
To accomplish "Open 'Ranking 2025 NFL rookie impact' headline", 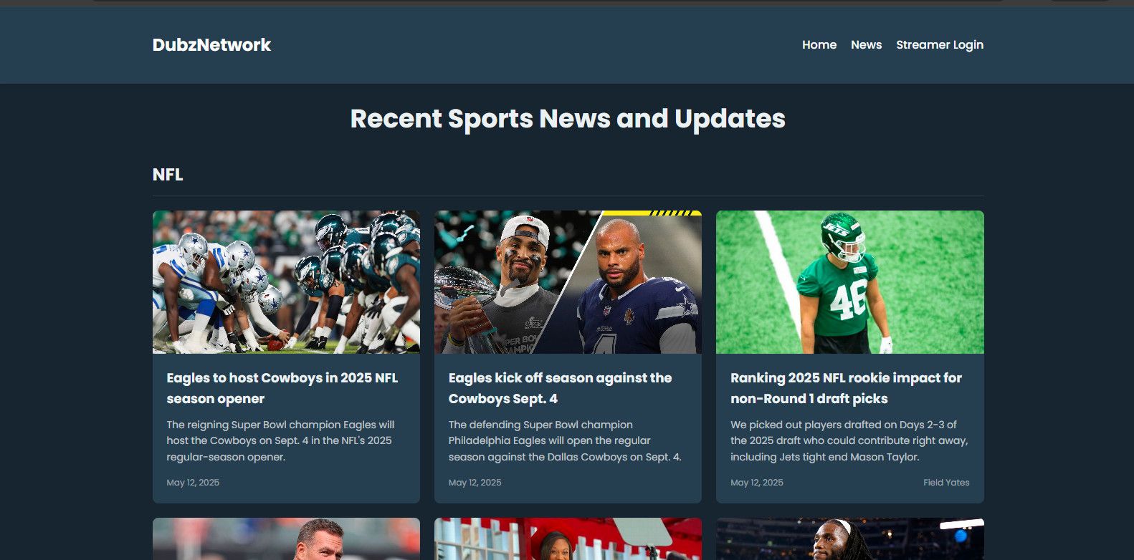I will pyautogui.click(x=846, y=388).
